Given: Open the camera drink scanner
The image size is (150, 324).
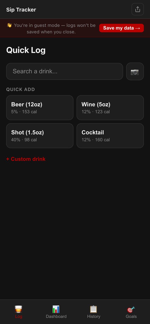Looking at the screenshot, I should tap(135, 71).
